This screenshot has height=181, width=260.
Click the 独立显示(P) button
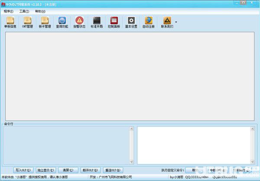46,170
